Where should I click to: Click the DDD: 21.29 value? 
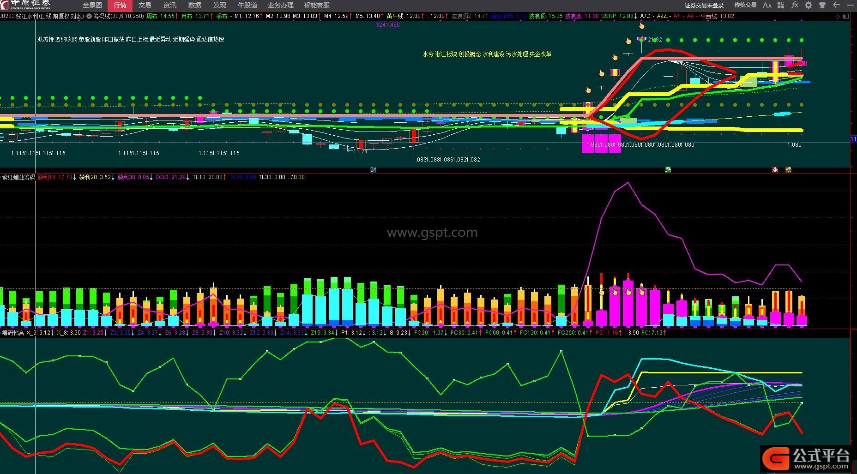pos(173,177)
